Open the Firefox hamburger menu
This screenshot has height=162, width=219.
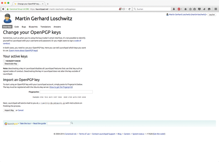click(x=216, y=9)
